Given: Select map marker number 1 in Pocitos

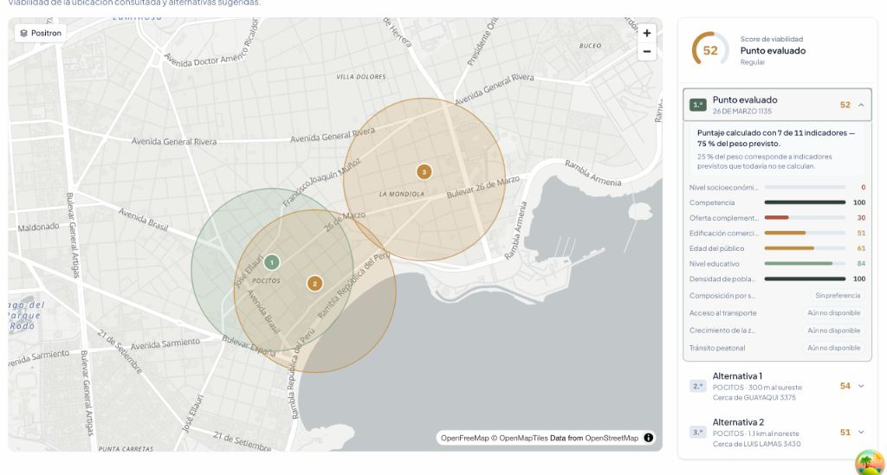Looking at the screenshot, I should tap(271, 263).
